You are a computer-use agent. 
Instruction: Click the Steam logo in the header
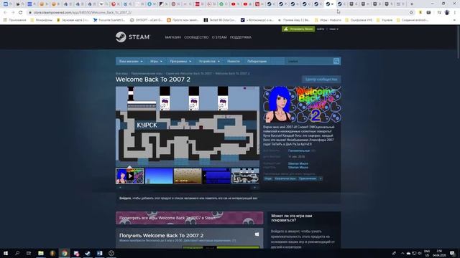132,37
